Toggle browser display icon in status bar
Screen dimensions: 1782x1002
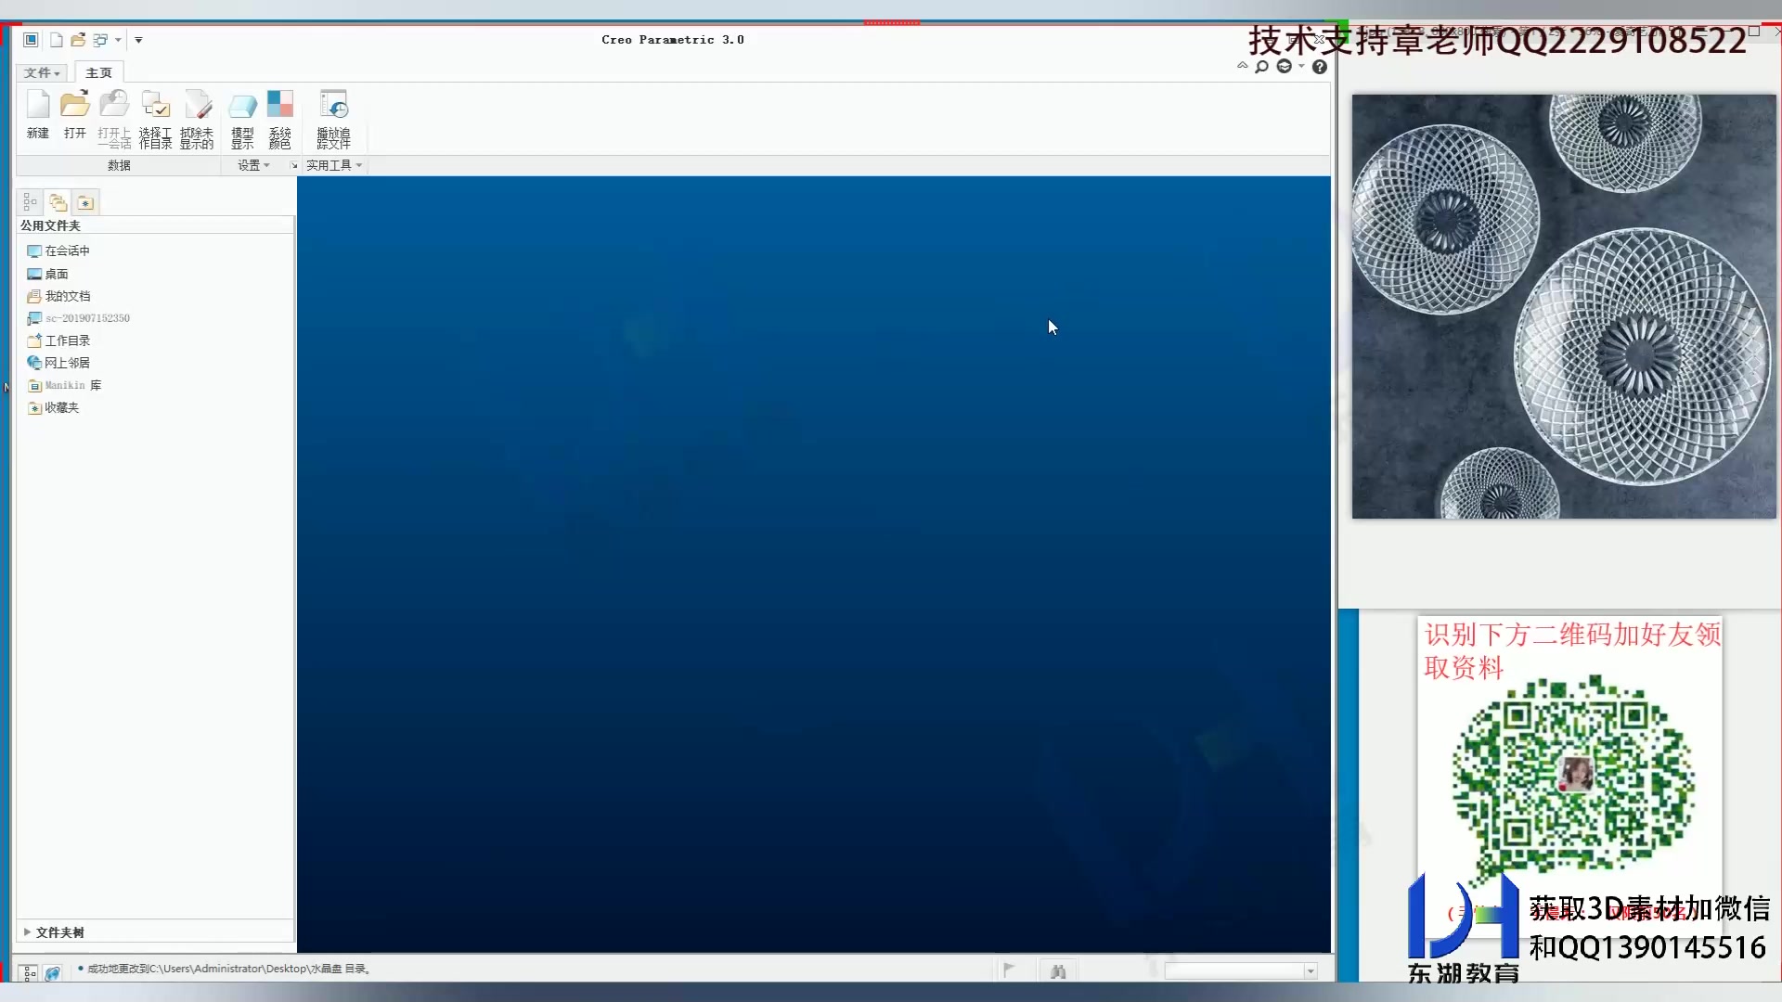(53, 972)
